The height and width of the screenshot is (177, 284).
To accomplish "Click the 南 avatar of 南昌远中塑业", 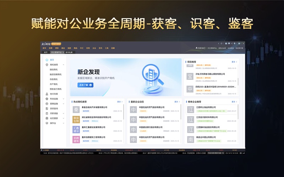I will [x=191, y=139].
